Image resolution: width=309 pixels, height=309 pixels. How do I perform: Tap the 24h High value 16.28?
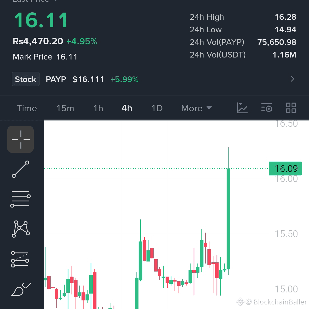tap(286, 17)
